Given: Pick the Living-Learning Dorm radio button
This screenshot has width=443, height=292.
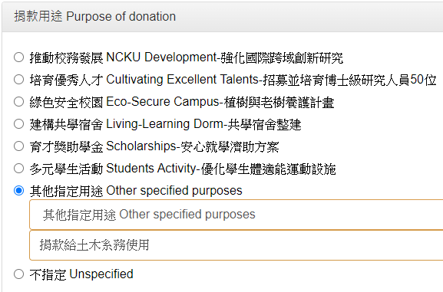Looking at the screenshot, I should 18,124.
